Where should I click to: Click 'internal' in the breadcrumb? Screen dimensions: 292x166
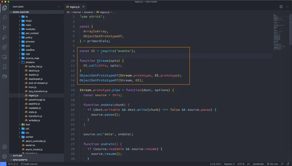pyautogui.click(x=77, y=12)
